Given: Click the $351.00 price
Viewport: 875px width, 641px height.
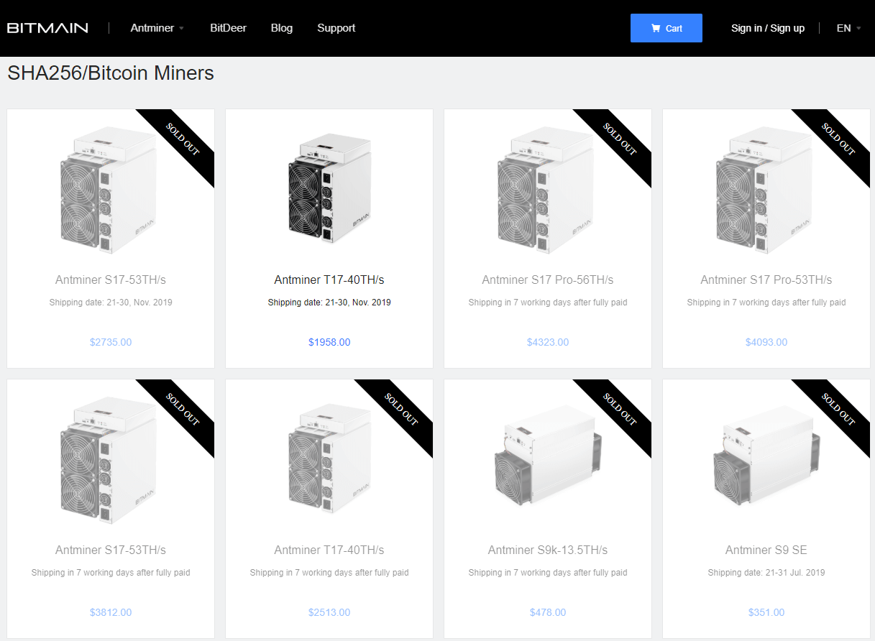Looking at the screenshot, I should (x=766, y=612).
